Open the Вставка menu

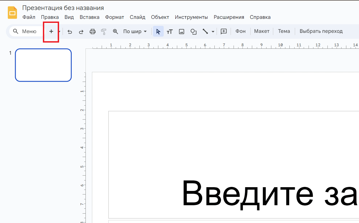(x=89, y=17)
